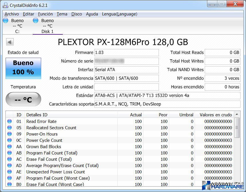Screen dimensions: 246x192
Task: Click the Disk 1 status orb
Action: (36, 21)
